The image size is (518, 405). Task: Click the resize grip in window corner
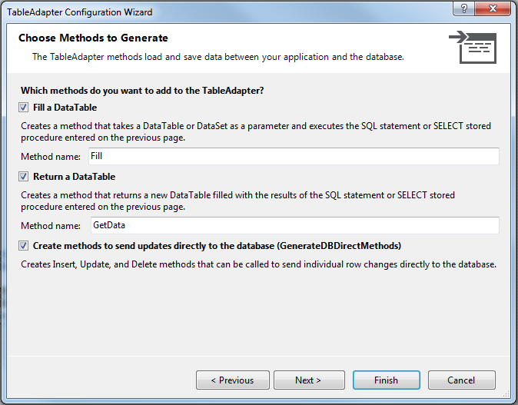pos(506,393)
